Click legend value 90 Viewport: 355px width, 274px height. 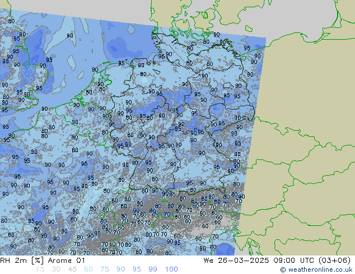coord(120,270)
